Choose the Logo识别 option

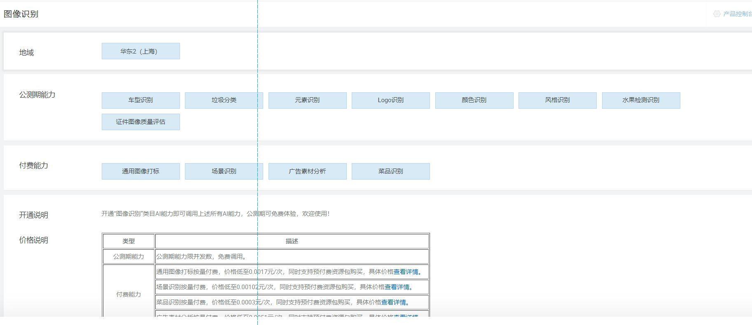coord(391,101)
